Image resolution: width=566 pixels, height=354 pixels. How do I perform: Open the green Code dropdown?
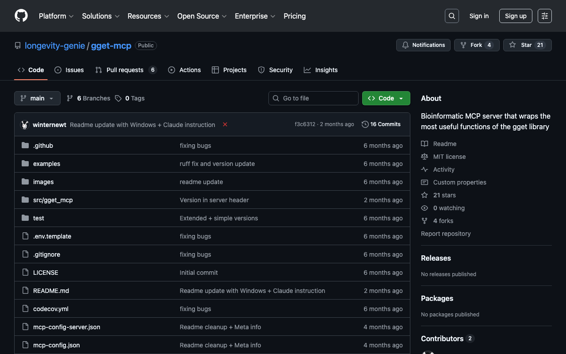[386, 98]
